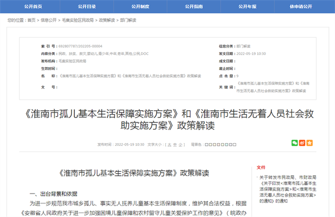Image resolution: width=335 pixels, height=217 pixels.
Task: Set the font size to medium (中)
Action: pos(175,145)
